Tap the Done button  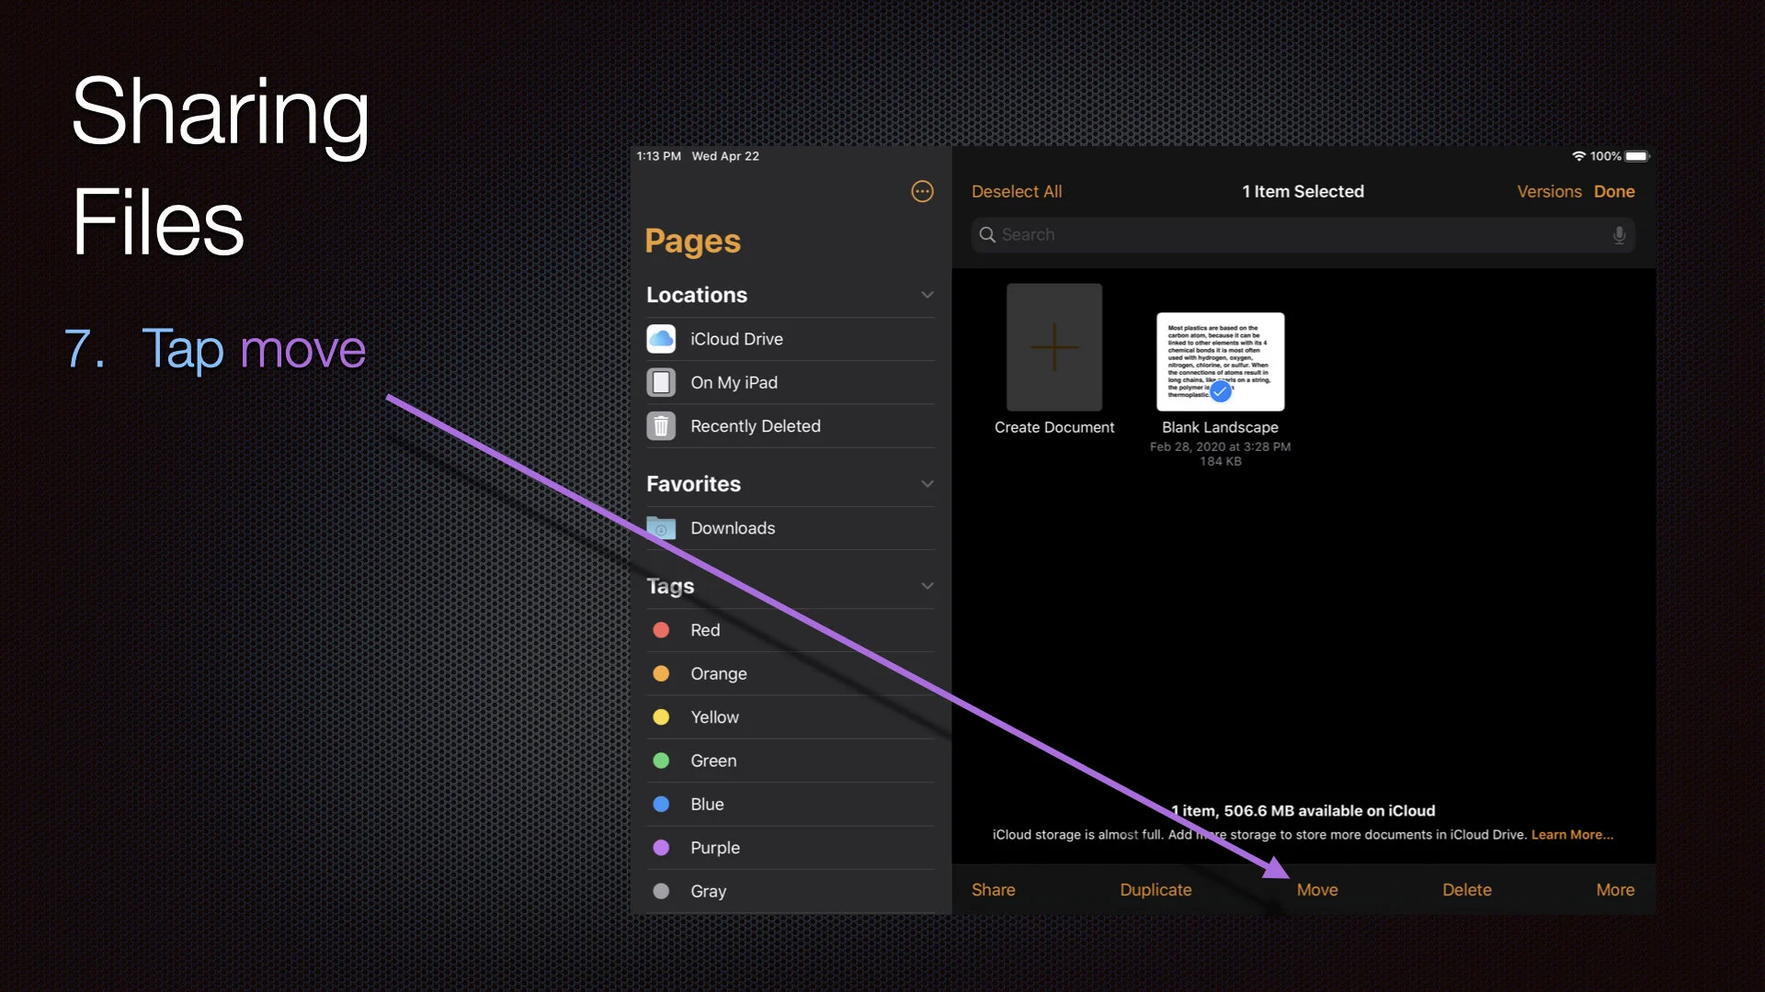1613,191
